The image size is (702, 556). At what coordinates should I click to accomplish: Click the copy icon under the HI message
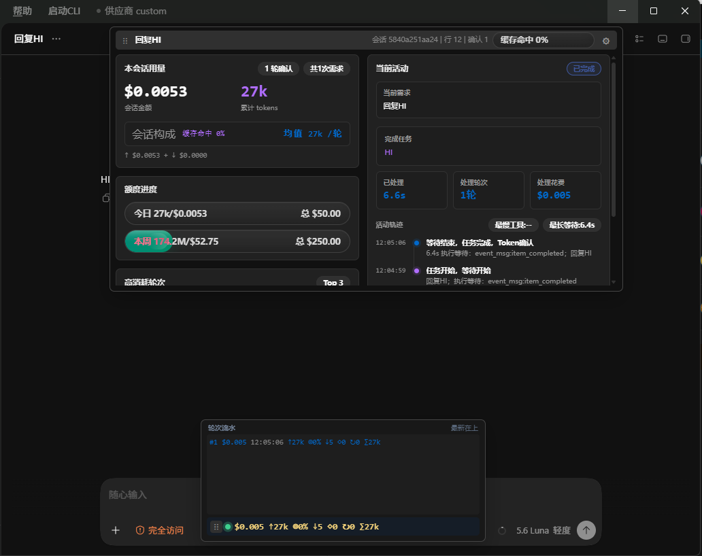(105, 198)
